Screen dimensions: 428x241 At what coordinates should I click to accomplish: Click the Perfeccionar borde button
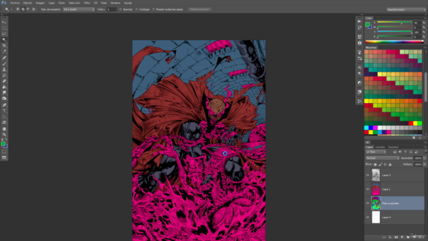[x=200, y=9]
